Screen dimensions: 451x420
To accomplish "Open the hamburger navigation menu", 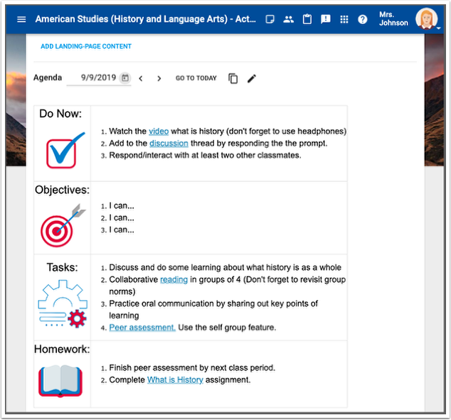I will point(21,19).
